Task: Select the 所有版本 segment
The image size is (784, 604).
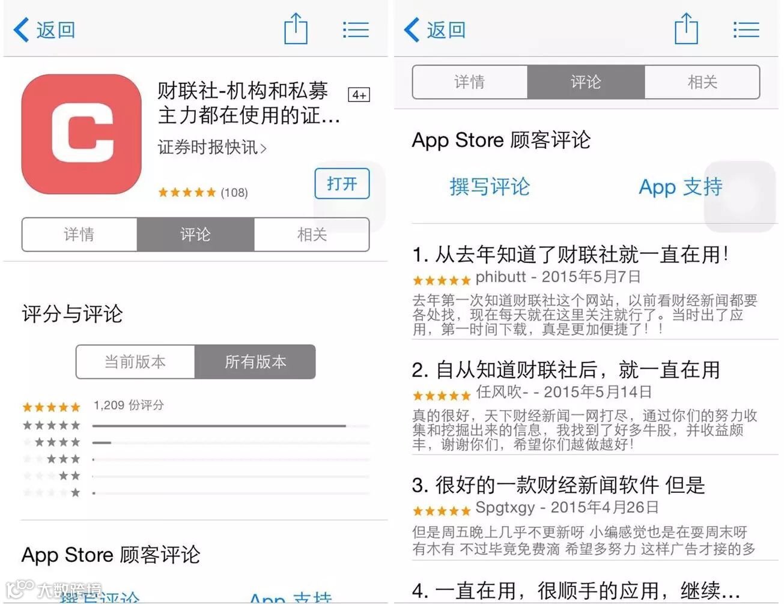Action: click(255, 361)
